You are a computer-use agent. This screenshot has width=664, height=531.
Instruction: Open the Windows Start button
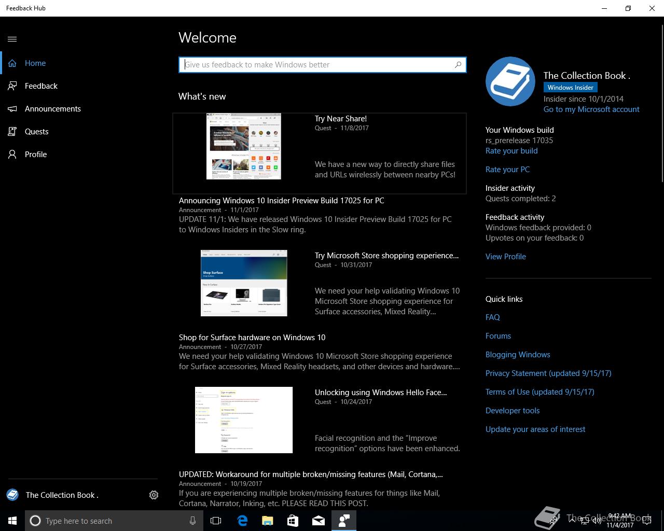click(12, 521)
